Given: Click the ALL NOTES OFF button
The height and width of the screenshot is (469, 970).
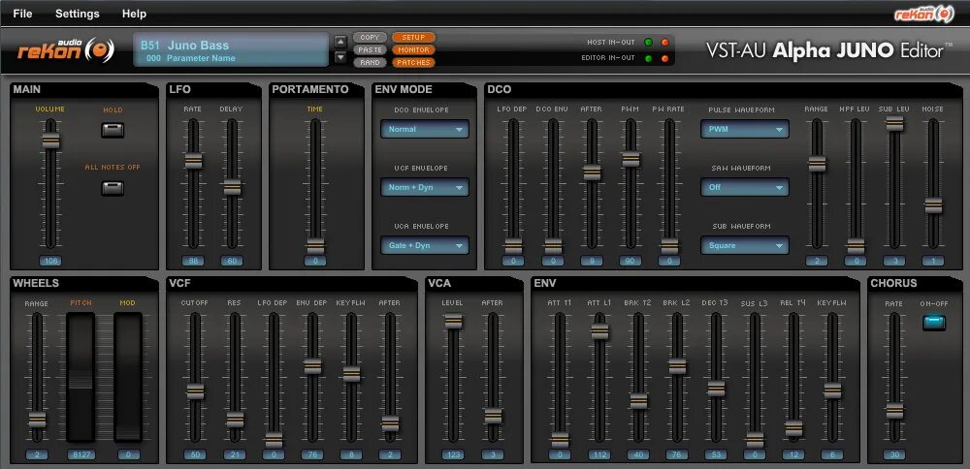Looking at the screenshot, I should [113, 188].
